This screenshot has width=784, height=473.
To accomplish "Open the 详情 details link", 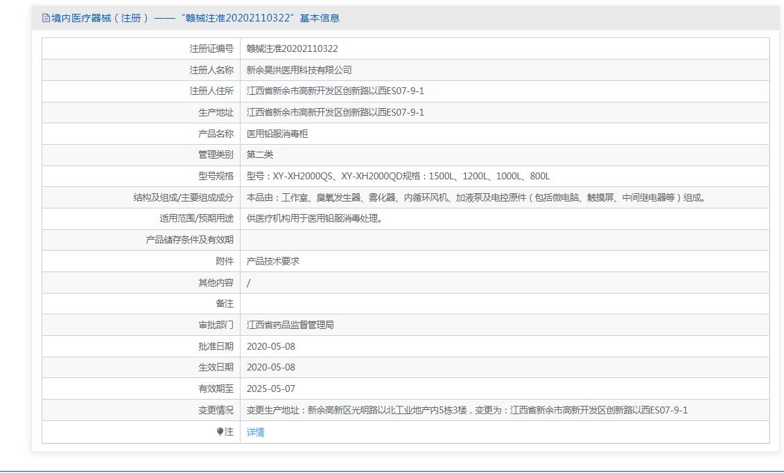I will 255,432.
